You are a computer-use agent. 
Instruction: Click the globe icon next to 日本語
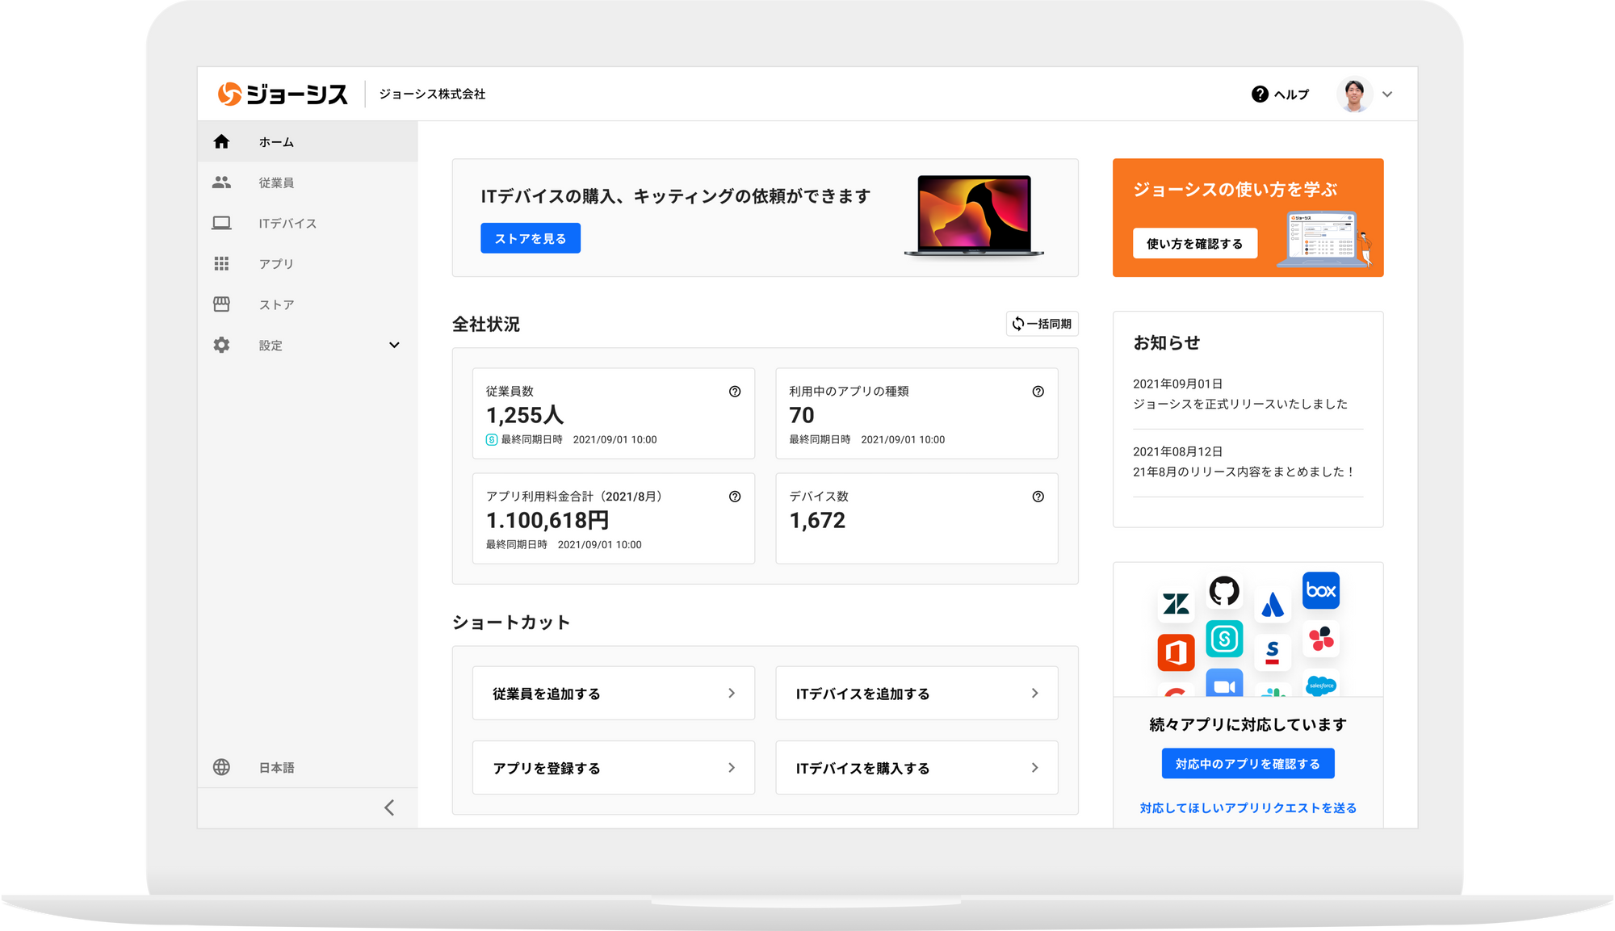pos(221,767)
